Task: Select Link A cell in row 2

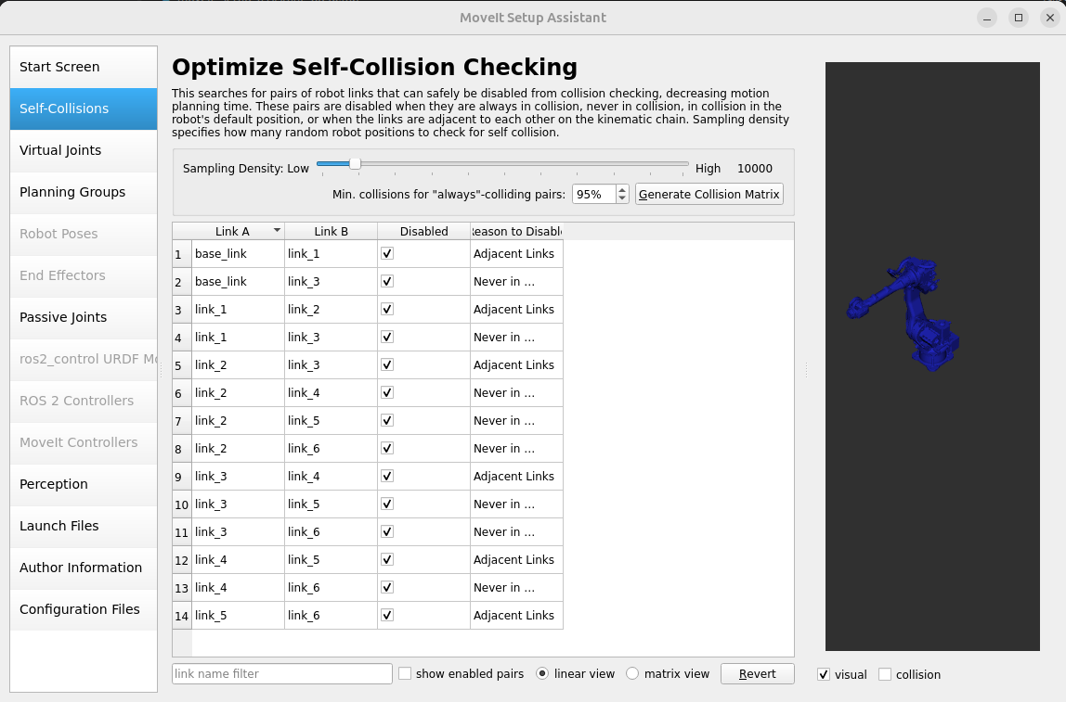Action: (238, 282)
